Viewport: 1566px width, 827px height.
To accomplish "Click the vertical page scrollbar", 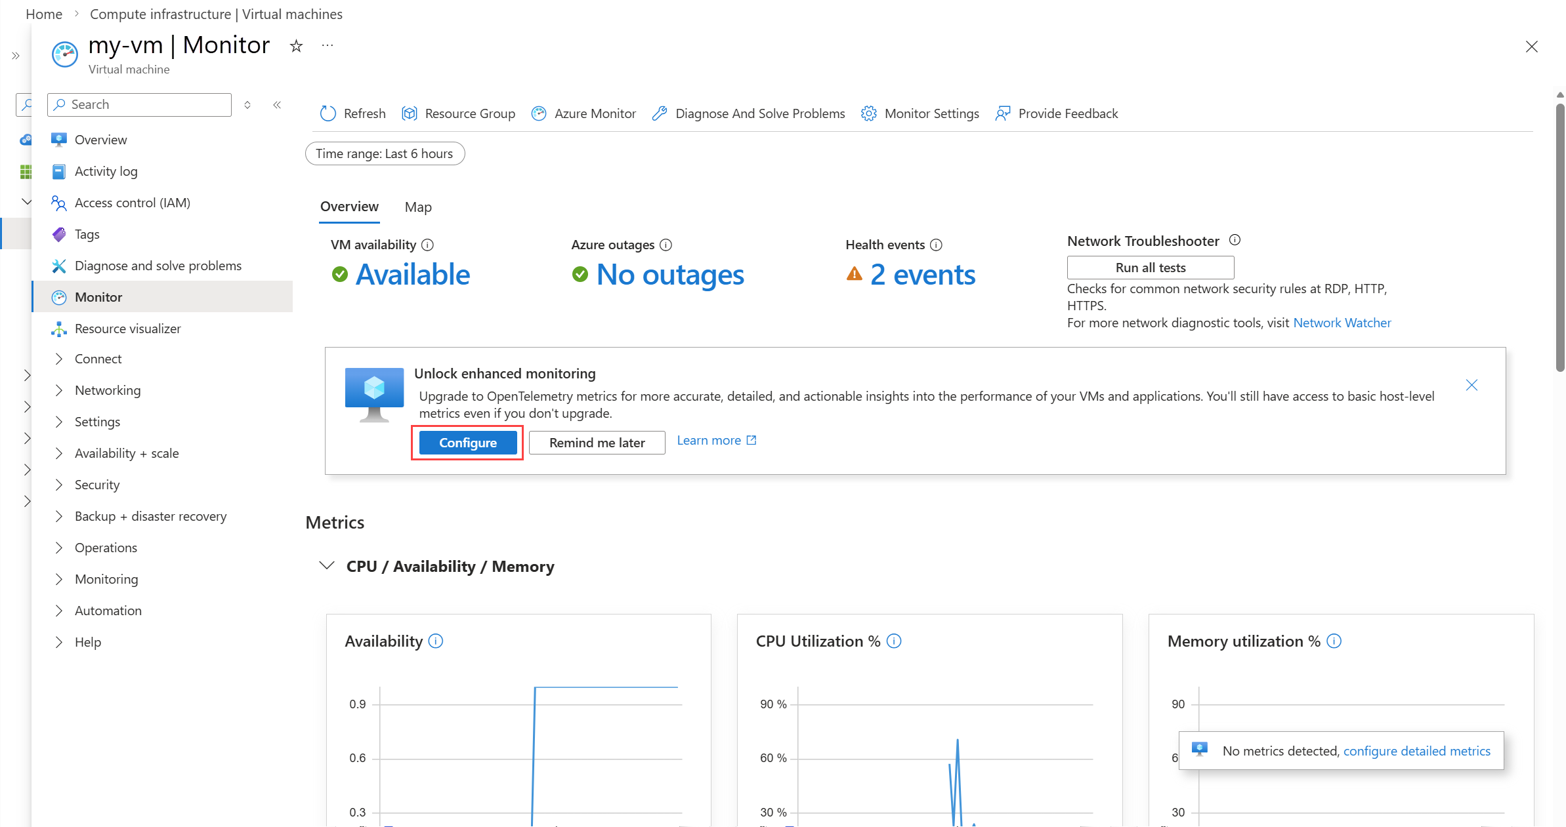I will (x=1559, y=236).
